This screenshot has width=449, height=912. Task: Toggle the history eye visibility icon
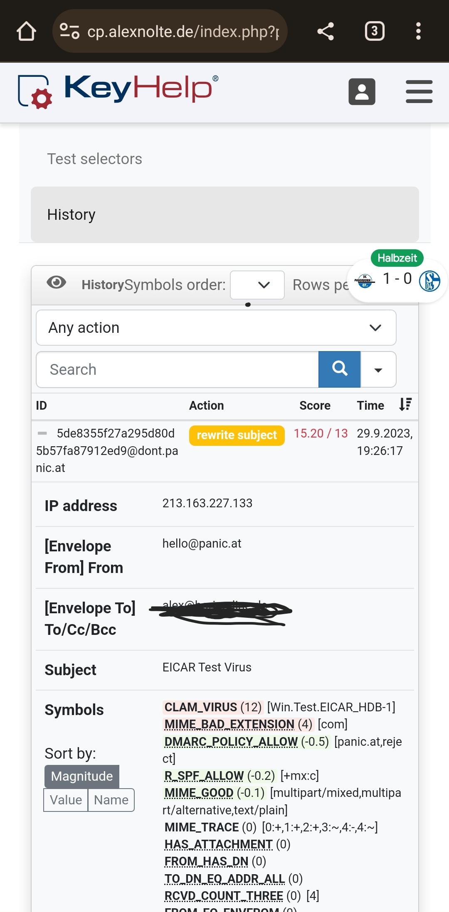57,283
